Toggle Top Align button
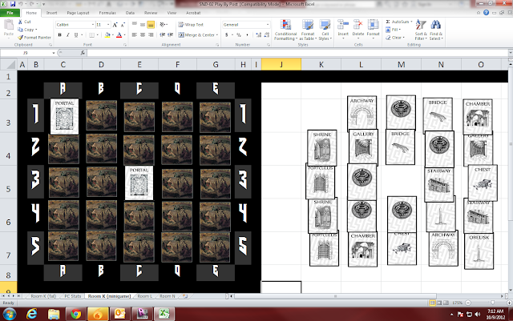513x321 pixels. coord(135,25)
